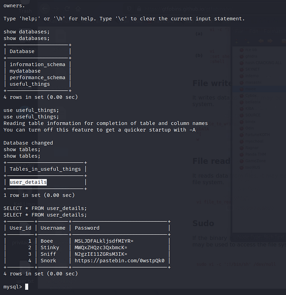This screenshot has width=286, height=295.
Task: Click the 'Sudo' heading on webpage
Action: tap(203, 223)
